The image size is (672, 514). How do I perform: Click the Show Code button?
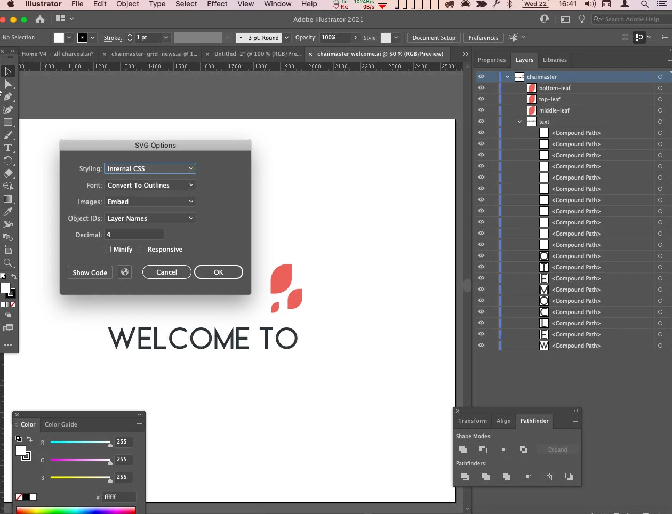pos(90,272)
